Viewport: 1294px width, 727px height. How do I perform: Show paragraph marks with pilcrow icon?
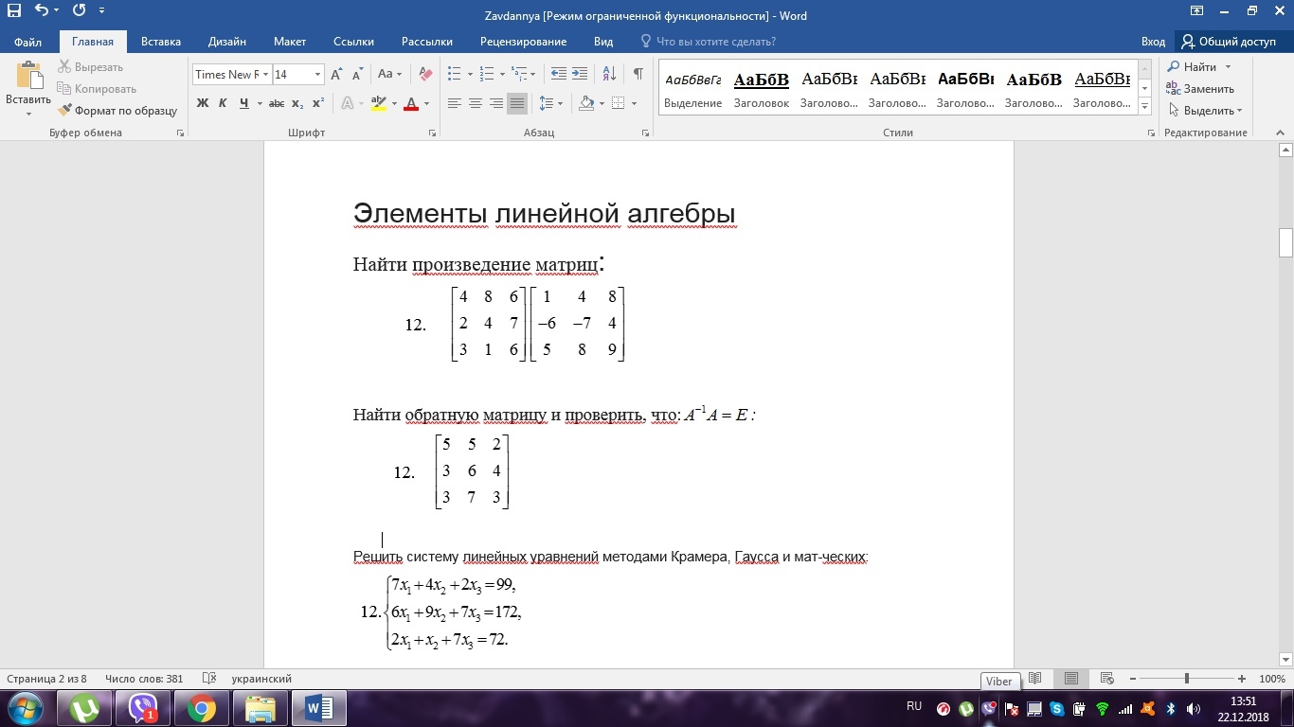pyautogui.click(x=638, y=74)
